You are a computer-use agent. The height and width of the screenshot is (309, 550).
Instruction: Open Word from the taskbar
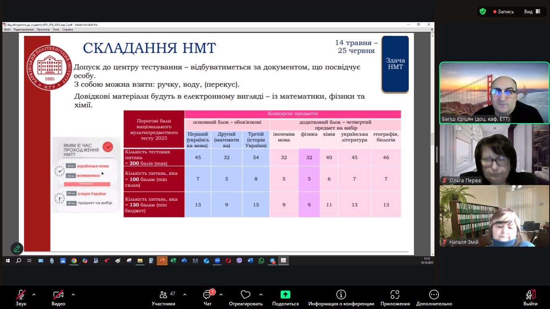click(x=250, y=261)
